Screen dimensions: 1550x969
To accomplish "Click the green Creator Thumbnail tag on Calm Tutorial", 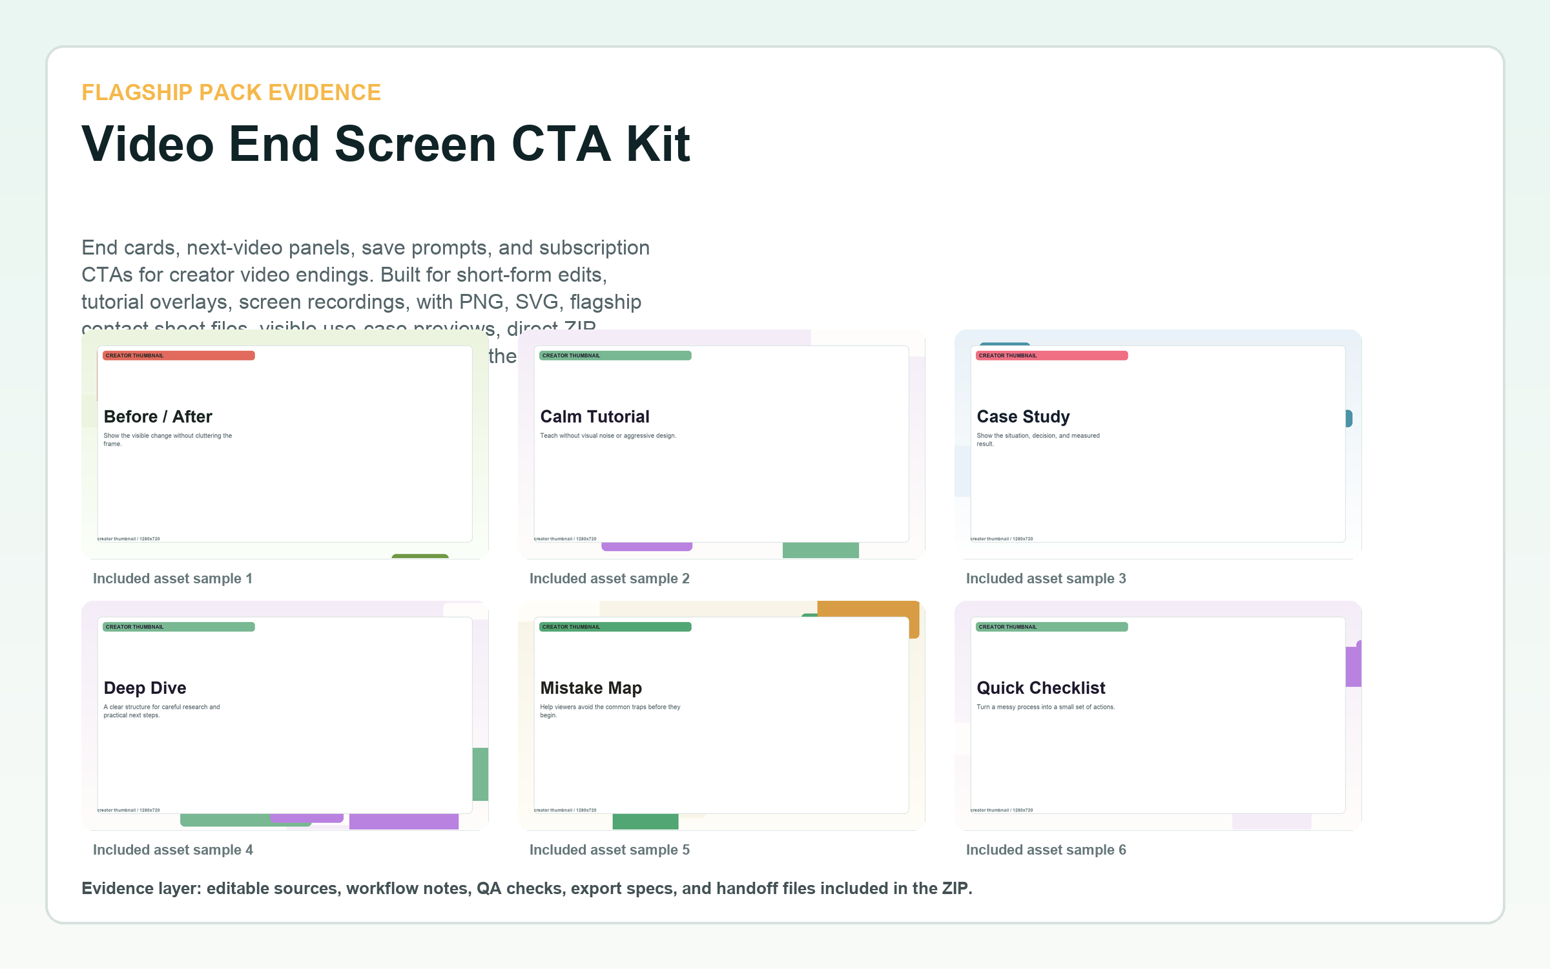I will tap(615, 355).
